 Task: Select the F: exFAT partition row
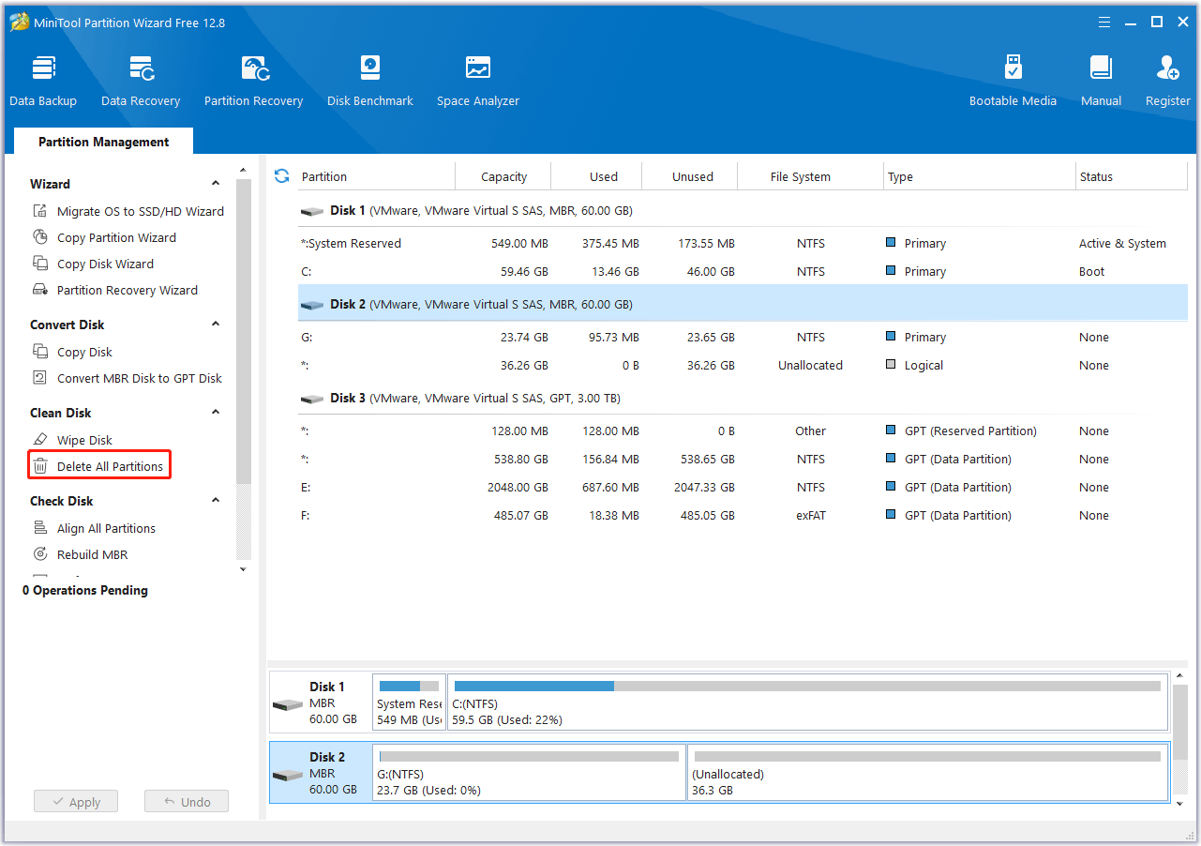(743, 516)
